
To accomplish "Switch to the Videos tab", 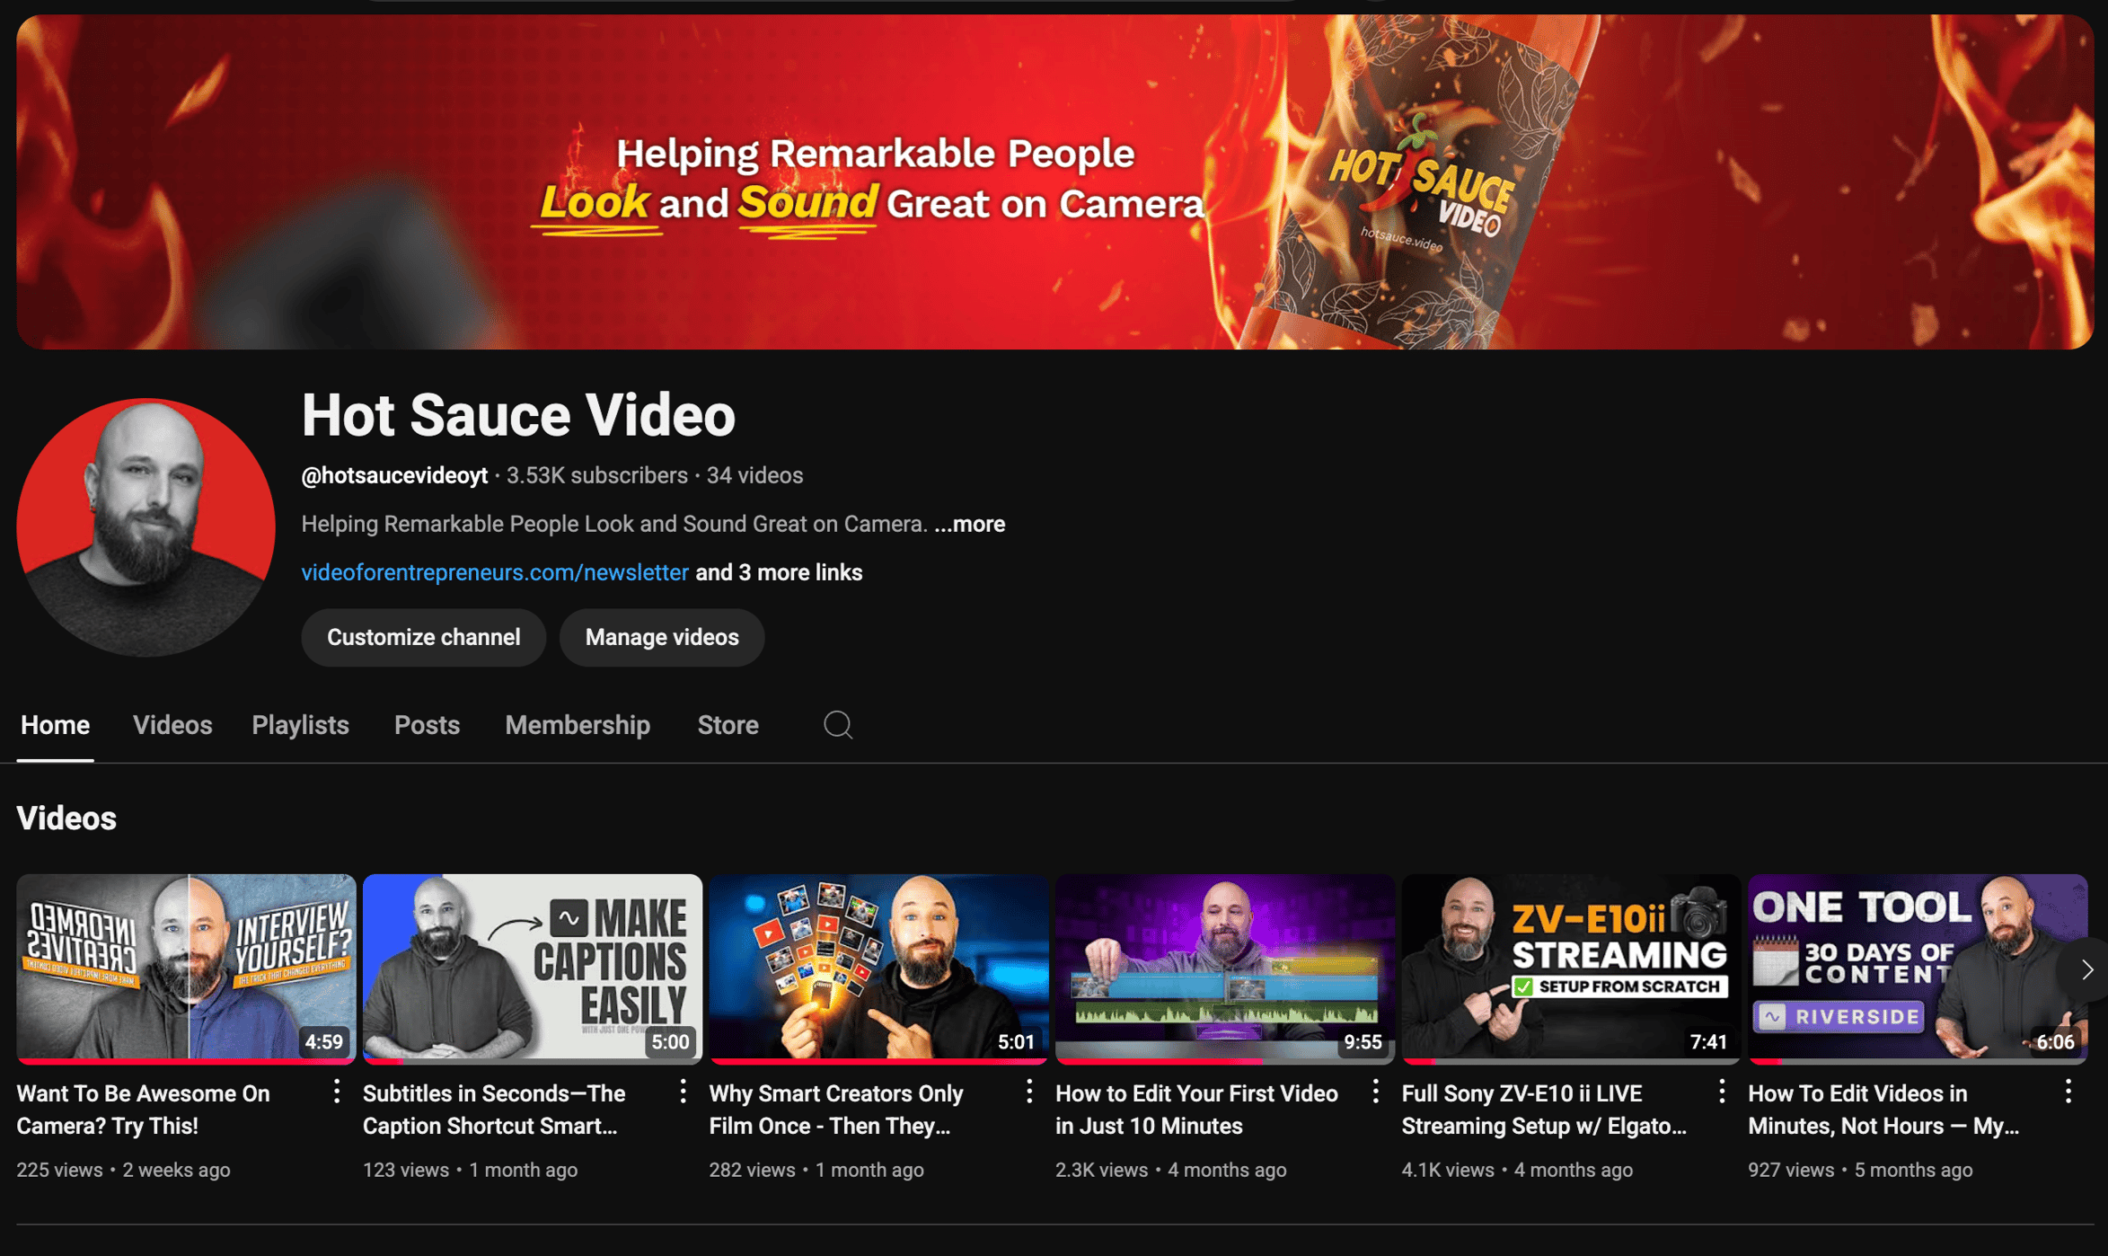I will tap(172, 725).
